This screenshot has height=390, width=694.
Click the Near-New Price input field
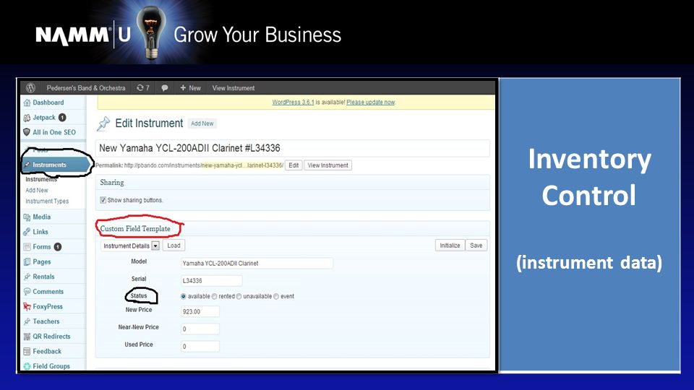[x=200, y=329]
